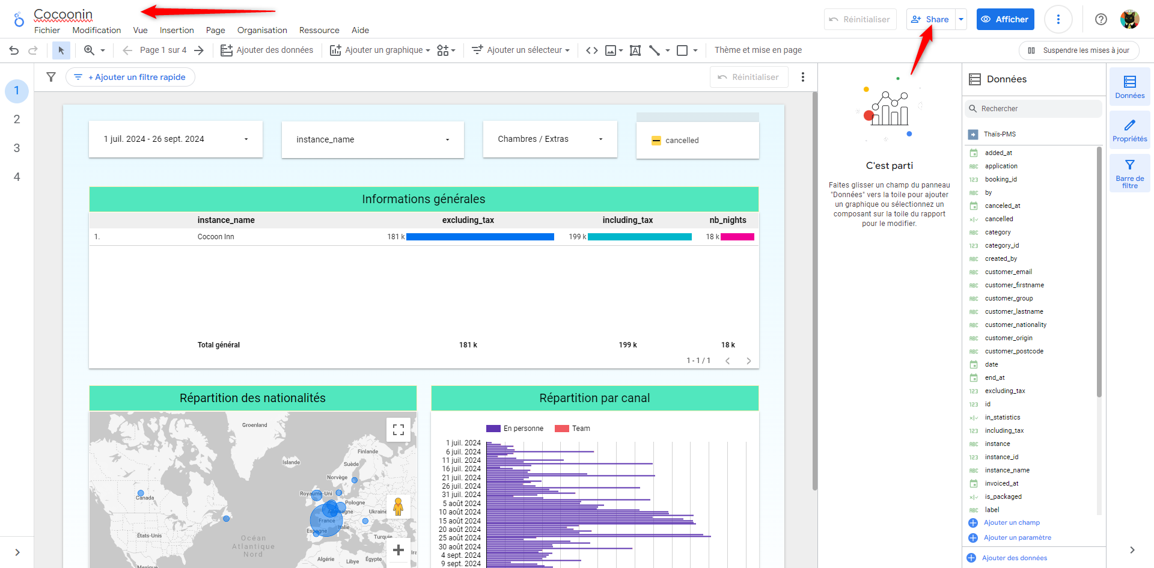Expand the left pages panel chevron
1154x568 pixels.
pyautogui.click(x=17, y=552)
